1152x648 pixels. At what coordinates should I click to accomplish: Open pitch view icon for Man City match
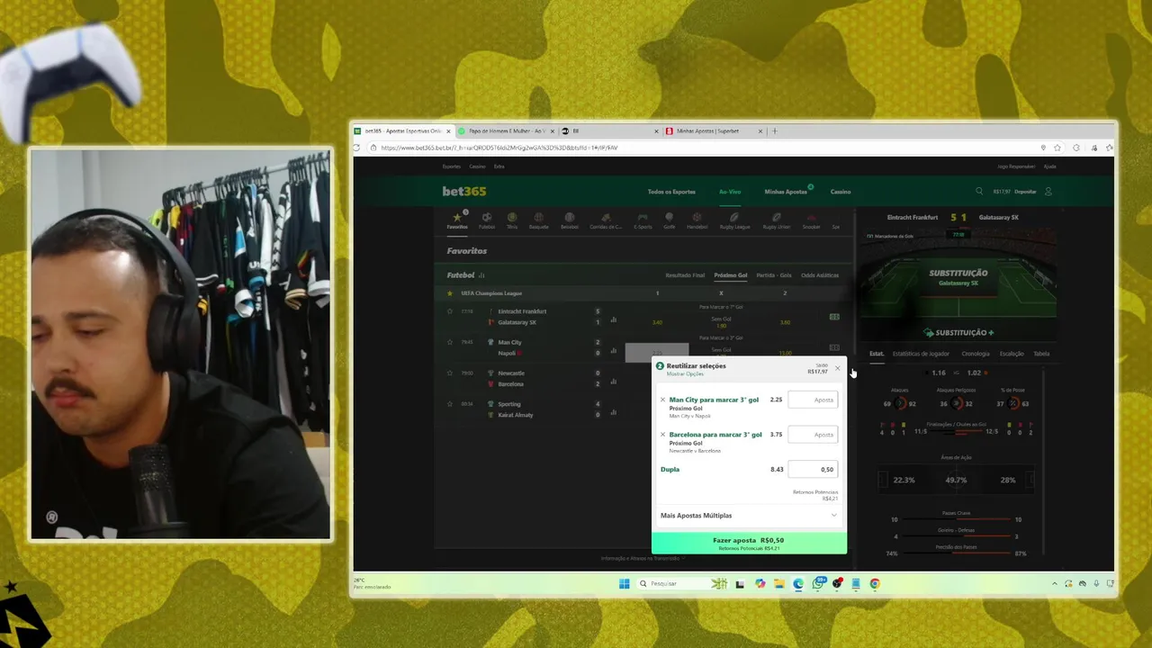tap(834, 347)
